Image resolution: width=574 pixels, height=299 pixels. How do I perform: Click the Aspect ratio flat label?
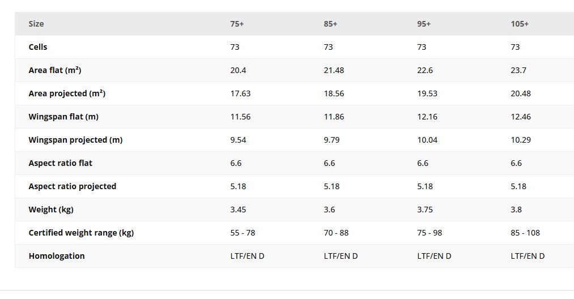click(60, 163)
